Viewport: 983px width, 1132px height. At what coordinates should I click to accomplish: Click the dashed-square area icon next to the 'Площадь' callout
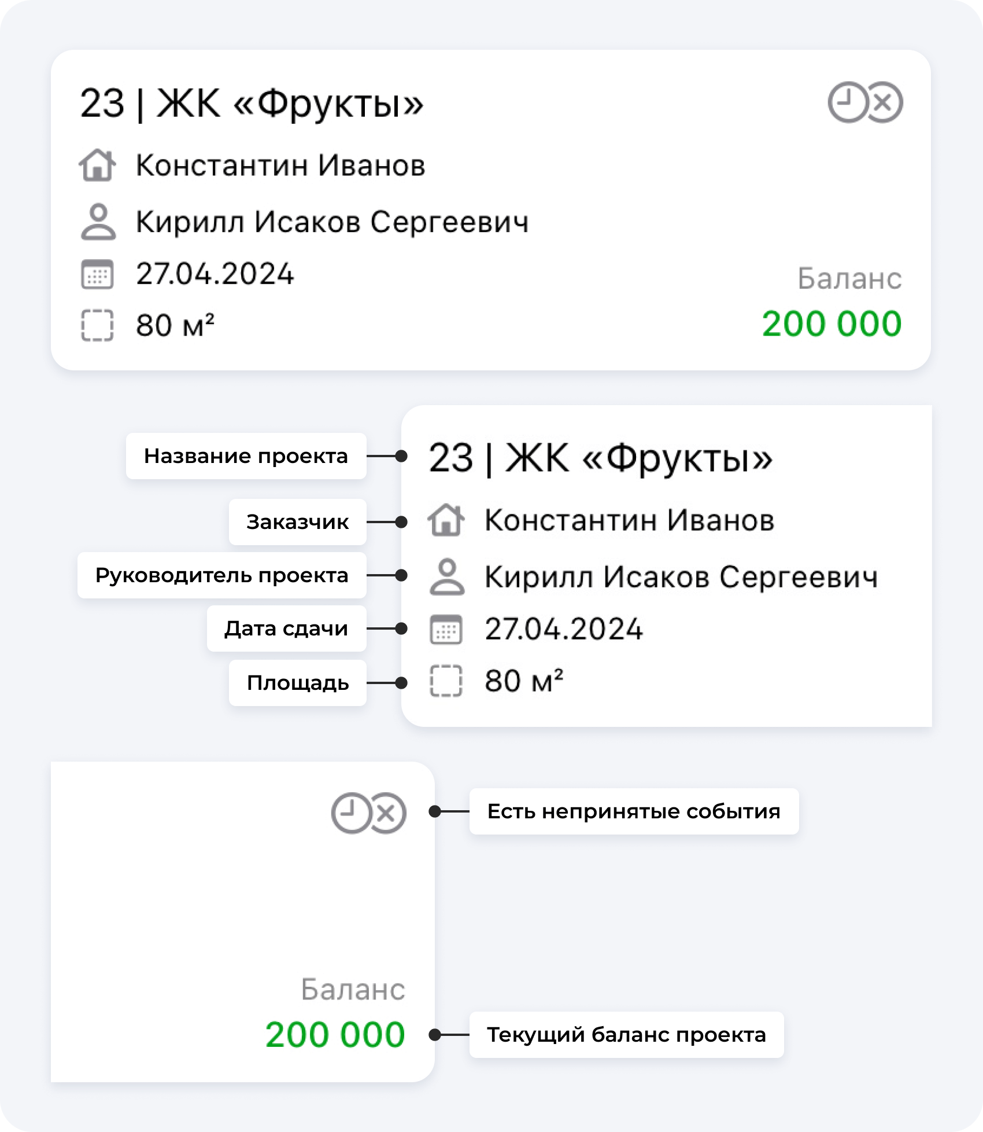[x=446, y=681]
